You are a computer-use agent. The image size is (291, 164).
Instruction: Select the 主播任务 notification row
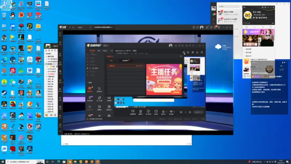(126, 66)
